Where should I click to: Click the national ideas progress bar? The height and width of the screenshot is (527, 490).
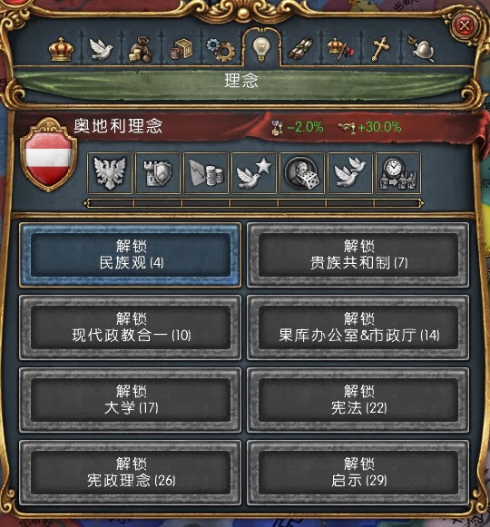(x=254, y=203)
